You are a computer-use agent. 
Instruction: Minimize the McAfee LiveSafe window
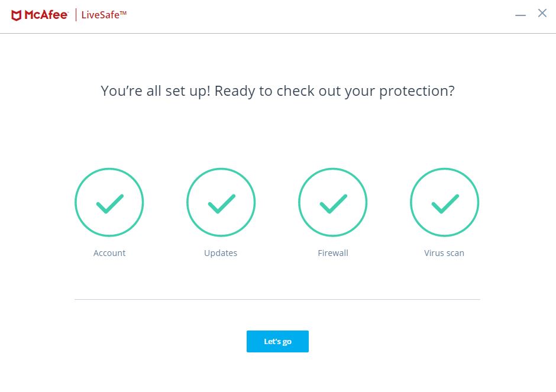pos(520,15)
